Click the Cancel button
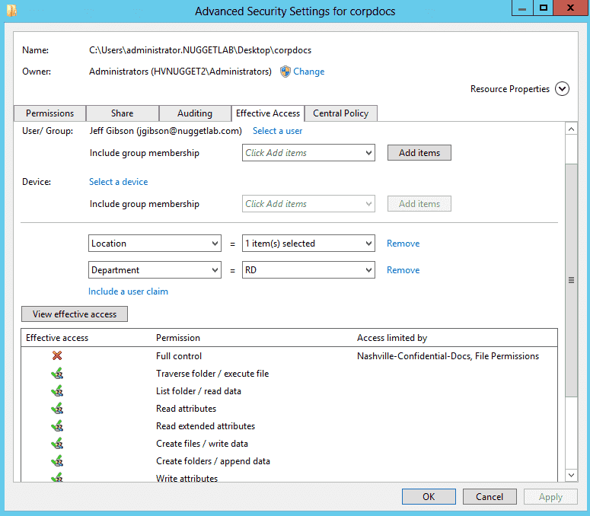The image size is (590, 516). click(x=490, y=497)
